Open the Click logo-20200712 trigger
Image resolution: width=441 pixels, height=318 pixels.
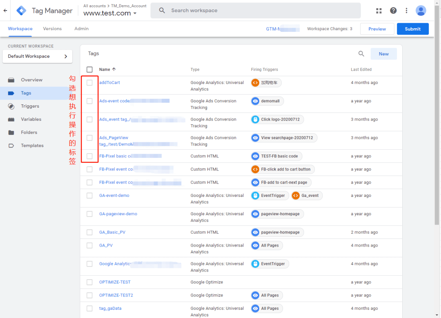click(x=277, y=119)
